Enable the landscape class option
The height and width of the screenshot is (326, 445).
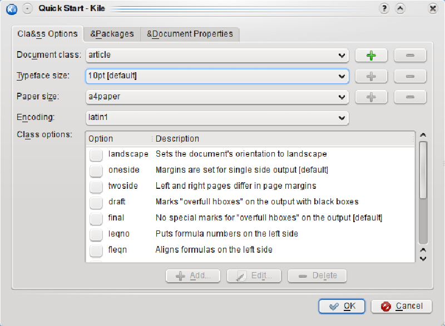click(x=96, y=155)
